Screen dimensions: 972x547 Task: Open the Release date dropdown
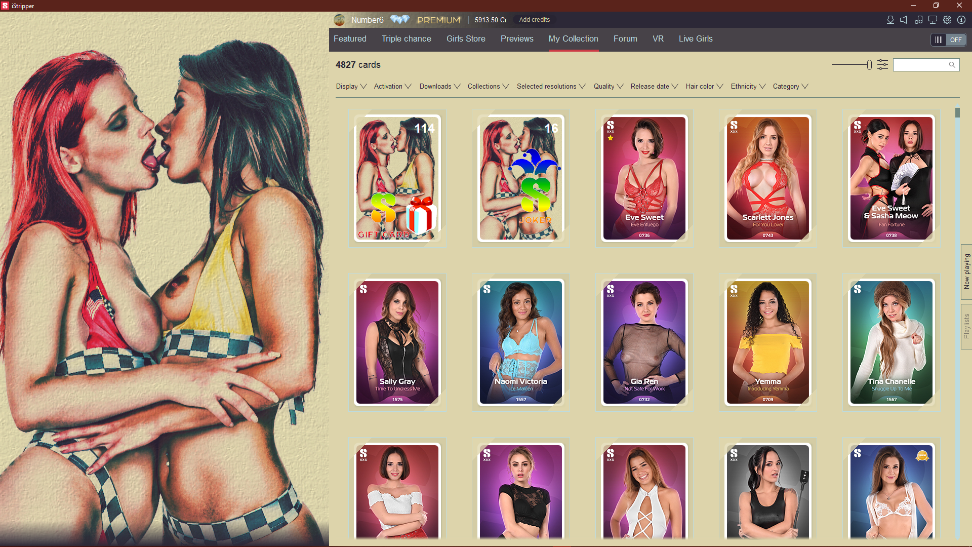click(654, 87)
